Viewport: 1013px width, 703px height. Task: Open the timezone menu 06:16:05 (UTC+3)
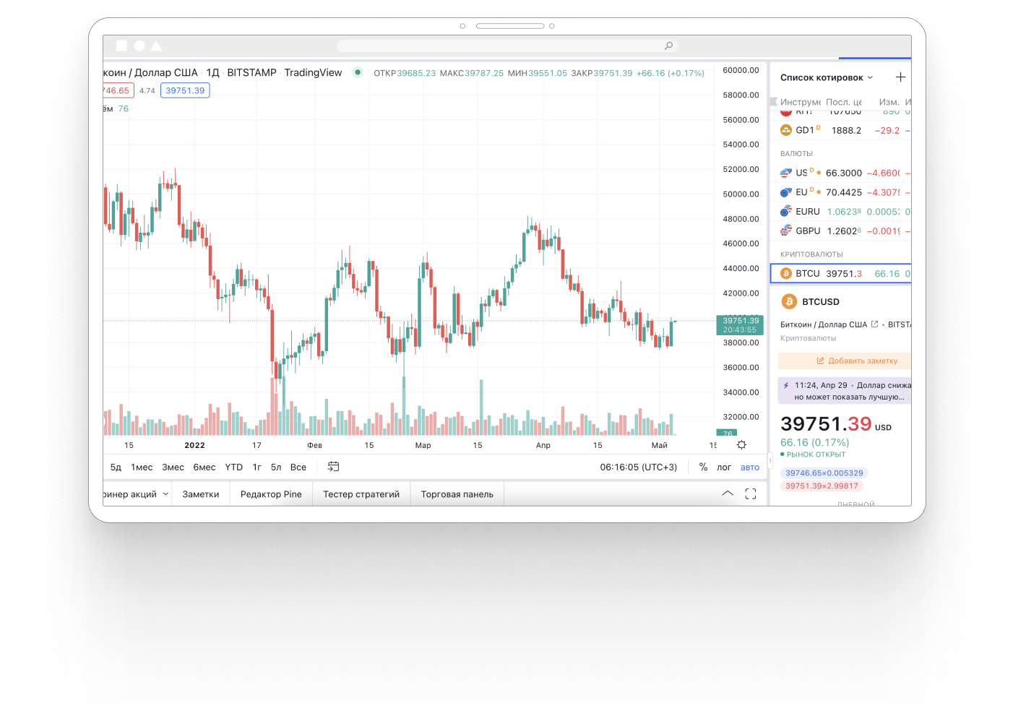click(x=639, y=467)
